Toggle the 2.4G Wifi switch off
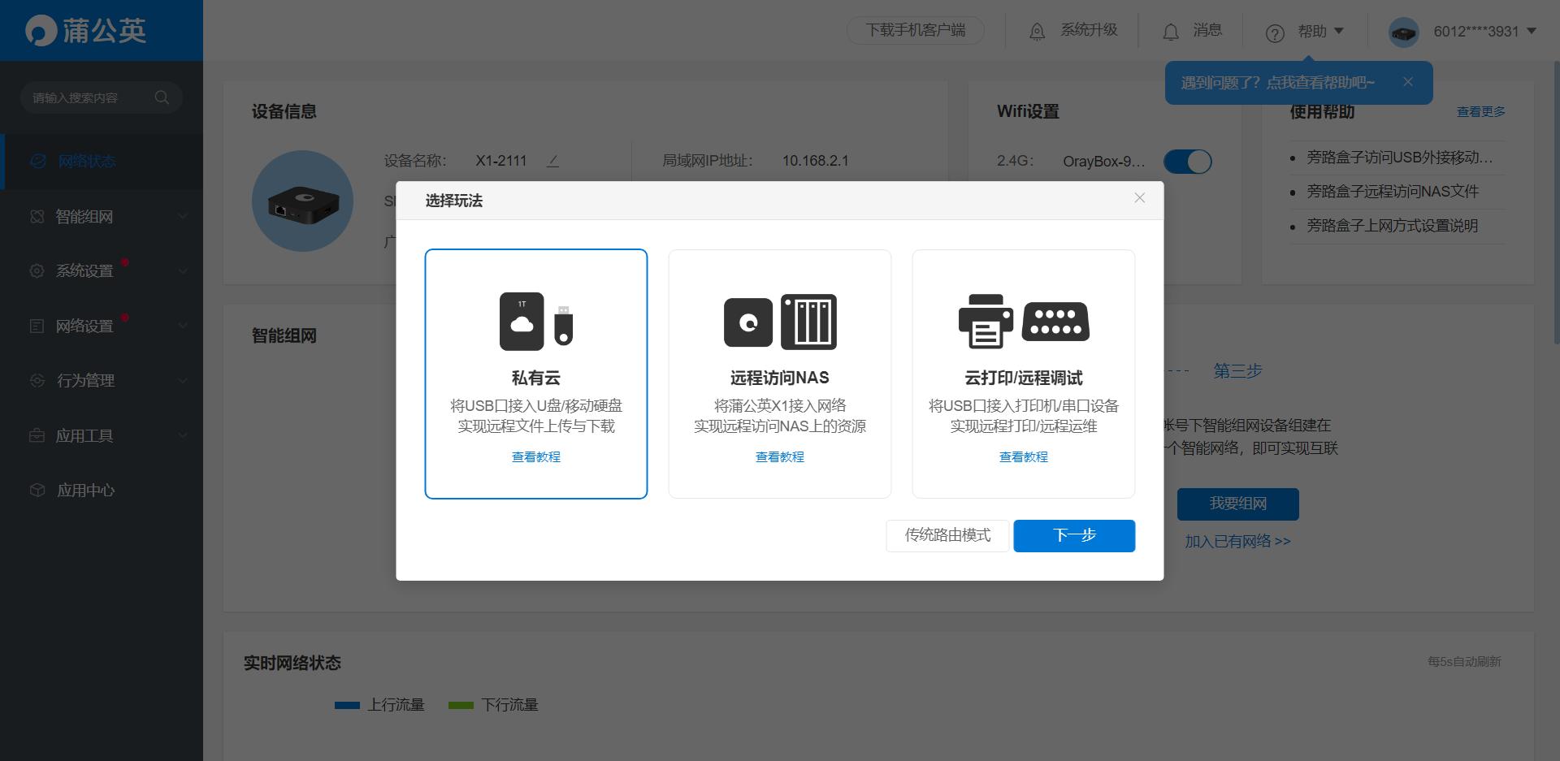This screenshot has width=1560, height=761. [x=1187, y=162]
